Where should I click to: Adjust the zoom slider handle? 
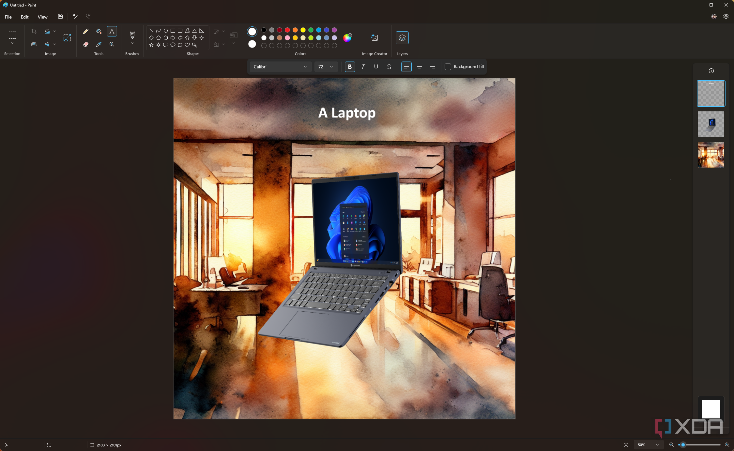(x=683, y=445)
